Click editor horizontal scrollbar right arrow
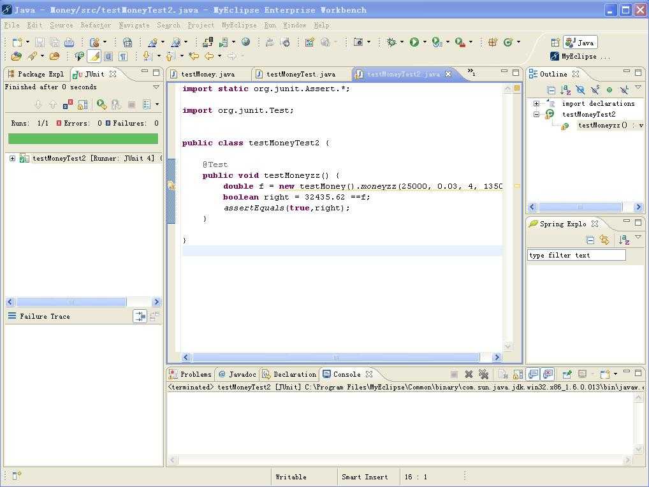This screenshot has height=487, width=649. pyautogui.click(x=497, y=357)
